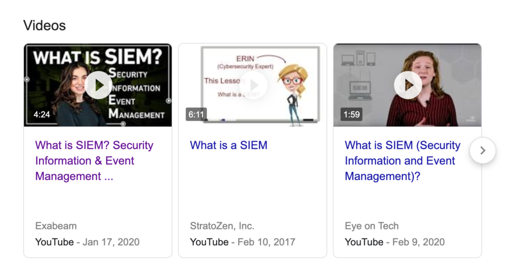The image size is (513, 270).
Task: Open 'What is SIEM? Security Information & Event Management' link
Action: click(94, 161)
